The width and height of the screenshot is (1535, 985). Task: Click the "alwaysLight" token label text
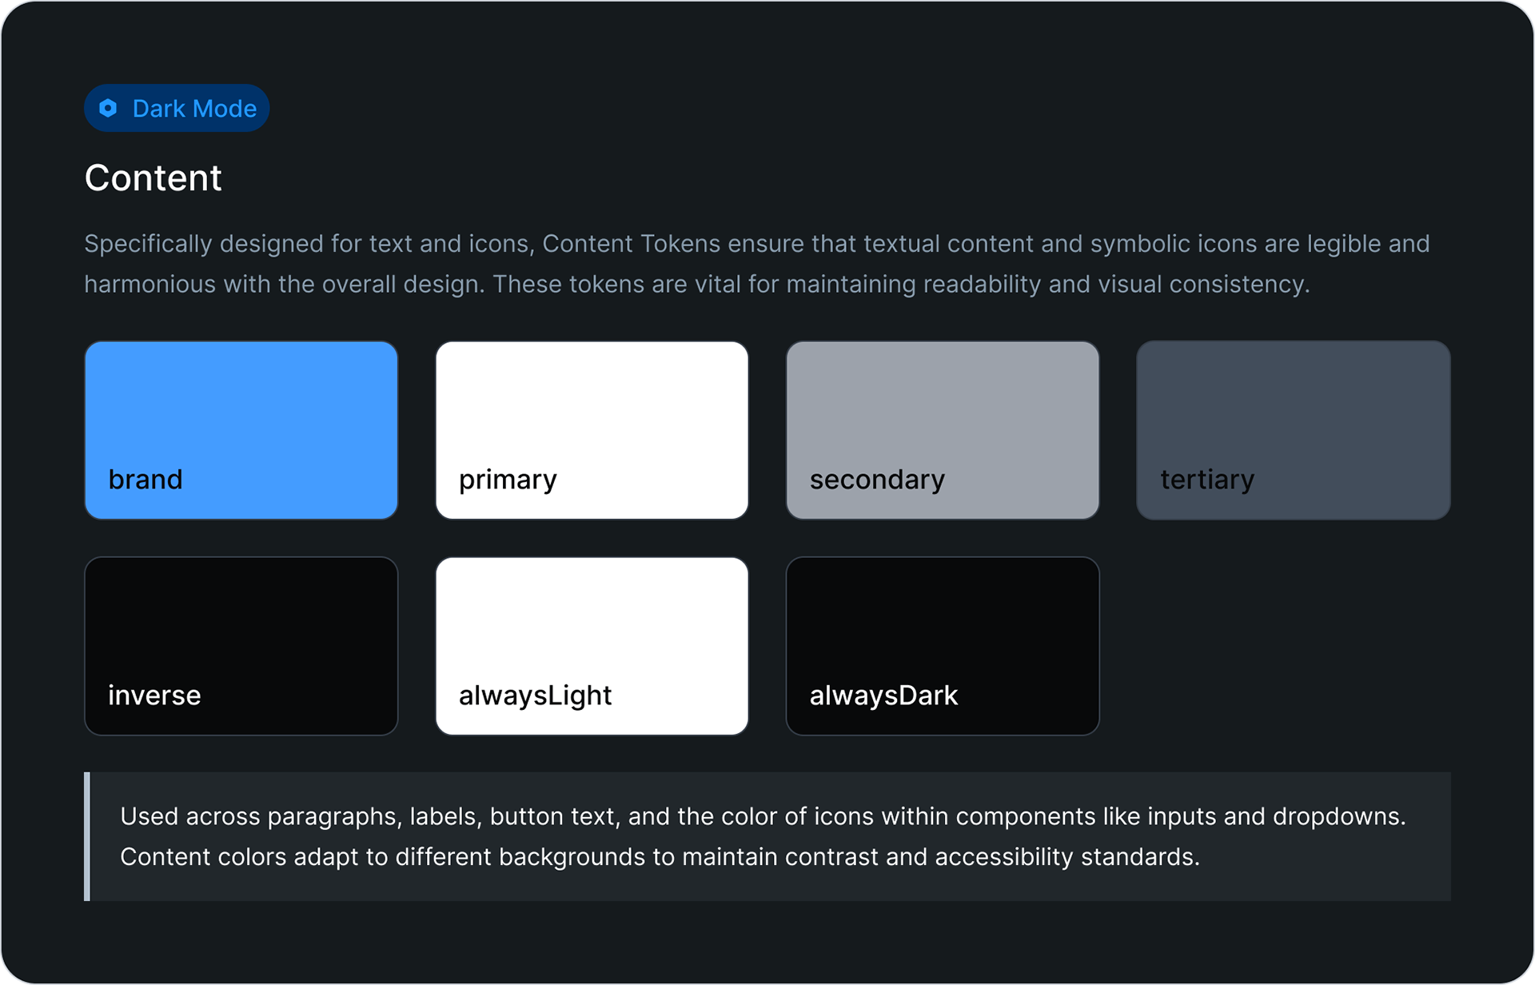[x=535, y=696]
